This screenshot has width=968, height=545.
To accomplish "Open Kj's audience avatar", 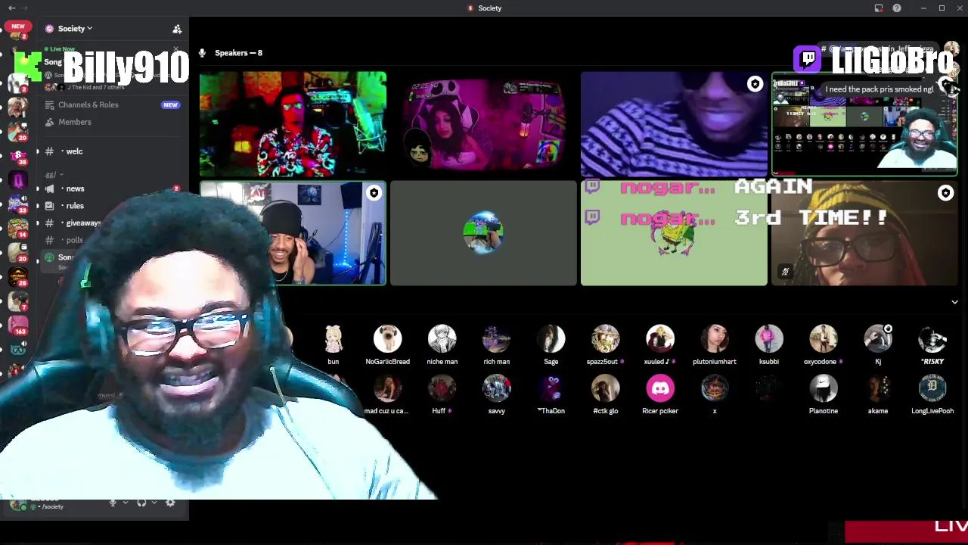I will tap(878, 339).
